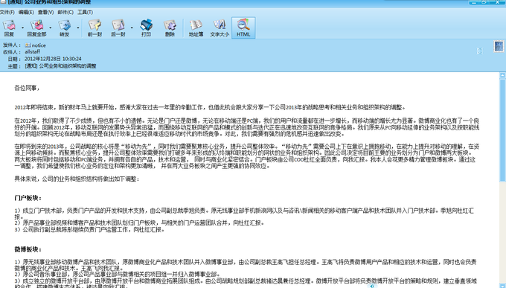
Task: Click the line 具体来说，公司的业务和组织结构将做出如下调整
Action: point(77,179)
